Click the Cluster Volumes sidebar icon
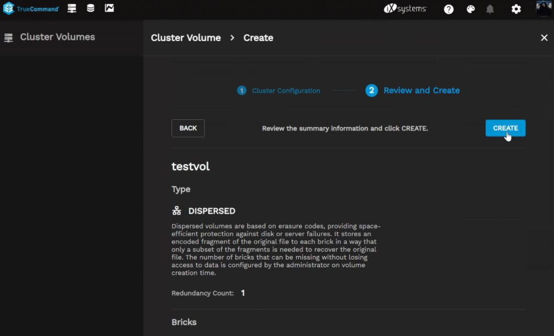Image resolution: width=554 pixels, height=336 pixels. pos(9,37)
